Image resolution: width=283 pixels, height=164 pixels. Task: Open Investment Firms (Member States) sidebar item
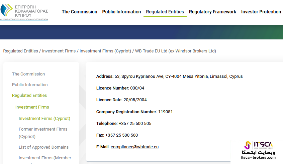point(45,158)
